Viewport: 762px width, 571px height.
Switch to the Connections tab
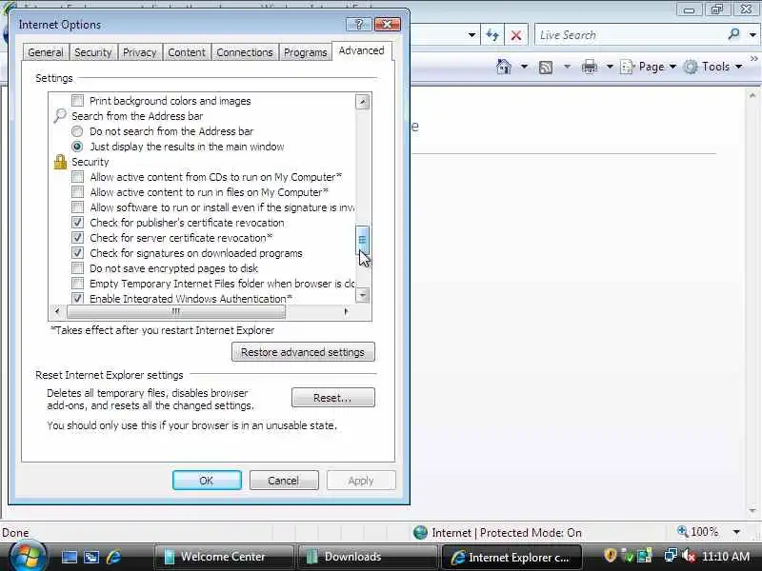tap(245, 52)
